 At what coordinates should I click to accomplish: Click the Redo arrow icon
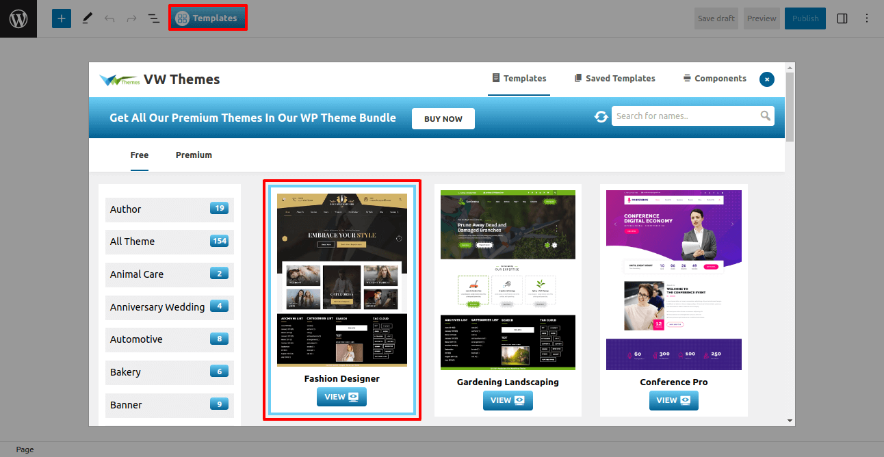click(131, 18)
